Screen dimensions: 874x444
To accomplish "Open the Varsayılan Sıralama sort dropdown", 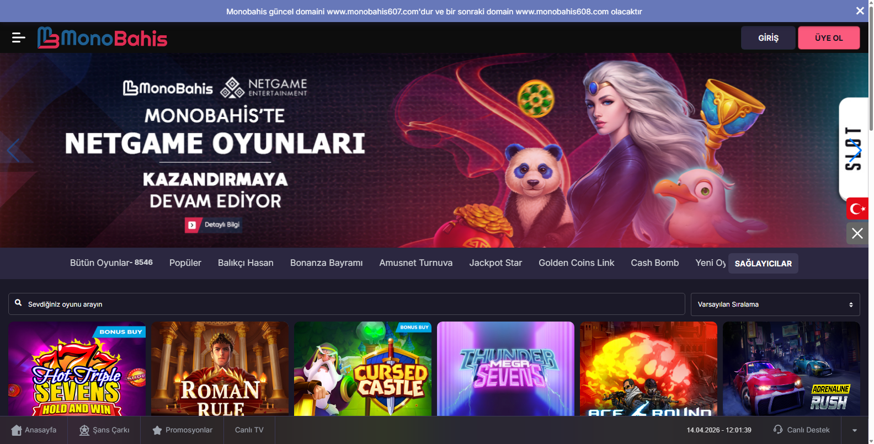I will (775, 304).
